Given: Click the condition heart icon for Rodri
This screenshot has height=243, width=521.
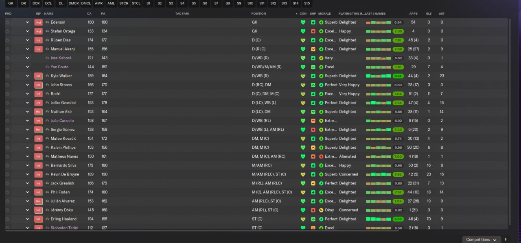Looking at the screenshot, I should point(303,94).
